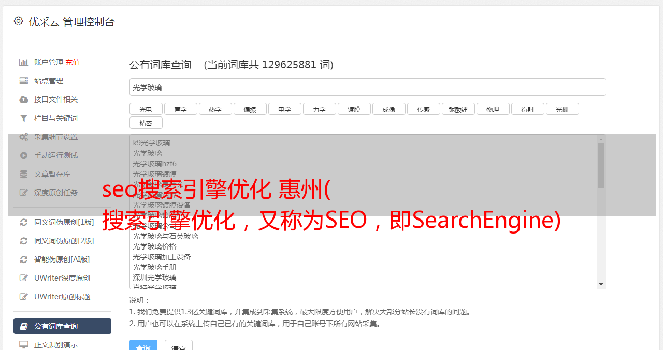Click the server icon for 站点管理
Image resolution: width=663 pixels, height=350 pixels.
(23, 81)
